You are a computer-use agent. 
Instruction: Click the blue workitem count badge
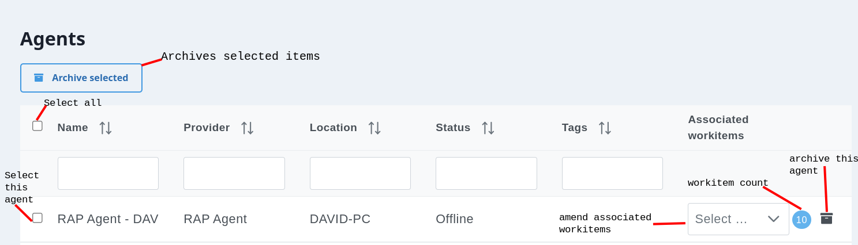tap(801, 220)
